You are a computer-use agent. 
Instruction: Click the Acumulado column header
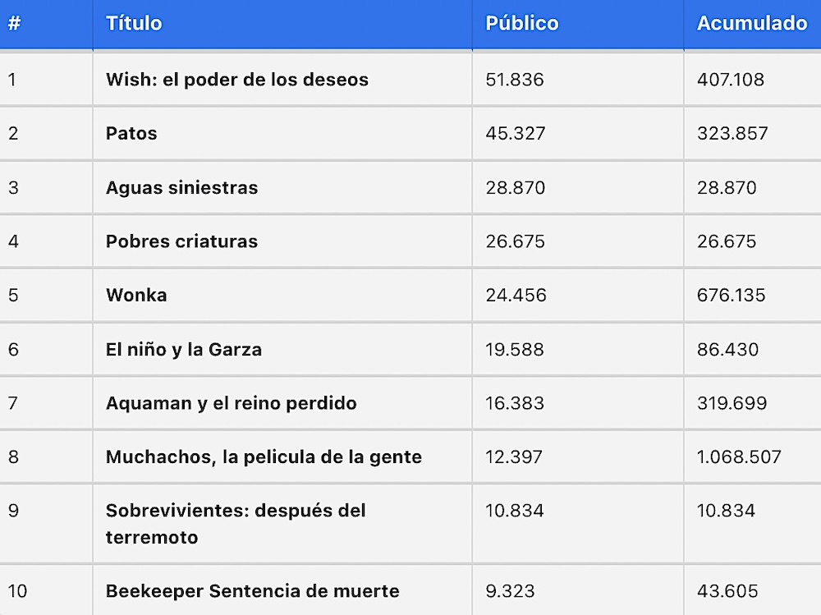(x=752, y=24)
